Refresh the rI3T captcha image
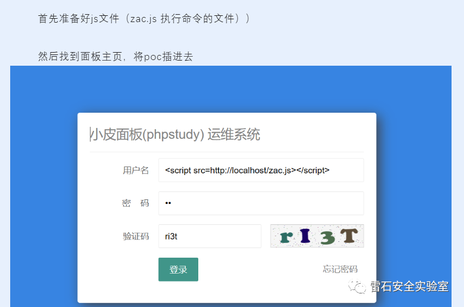 click(317, 236)
